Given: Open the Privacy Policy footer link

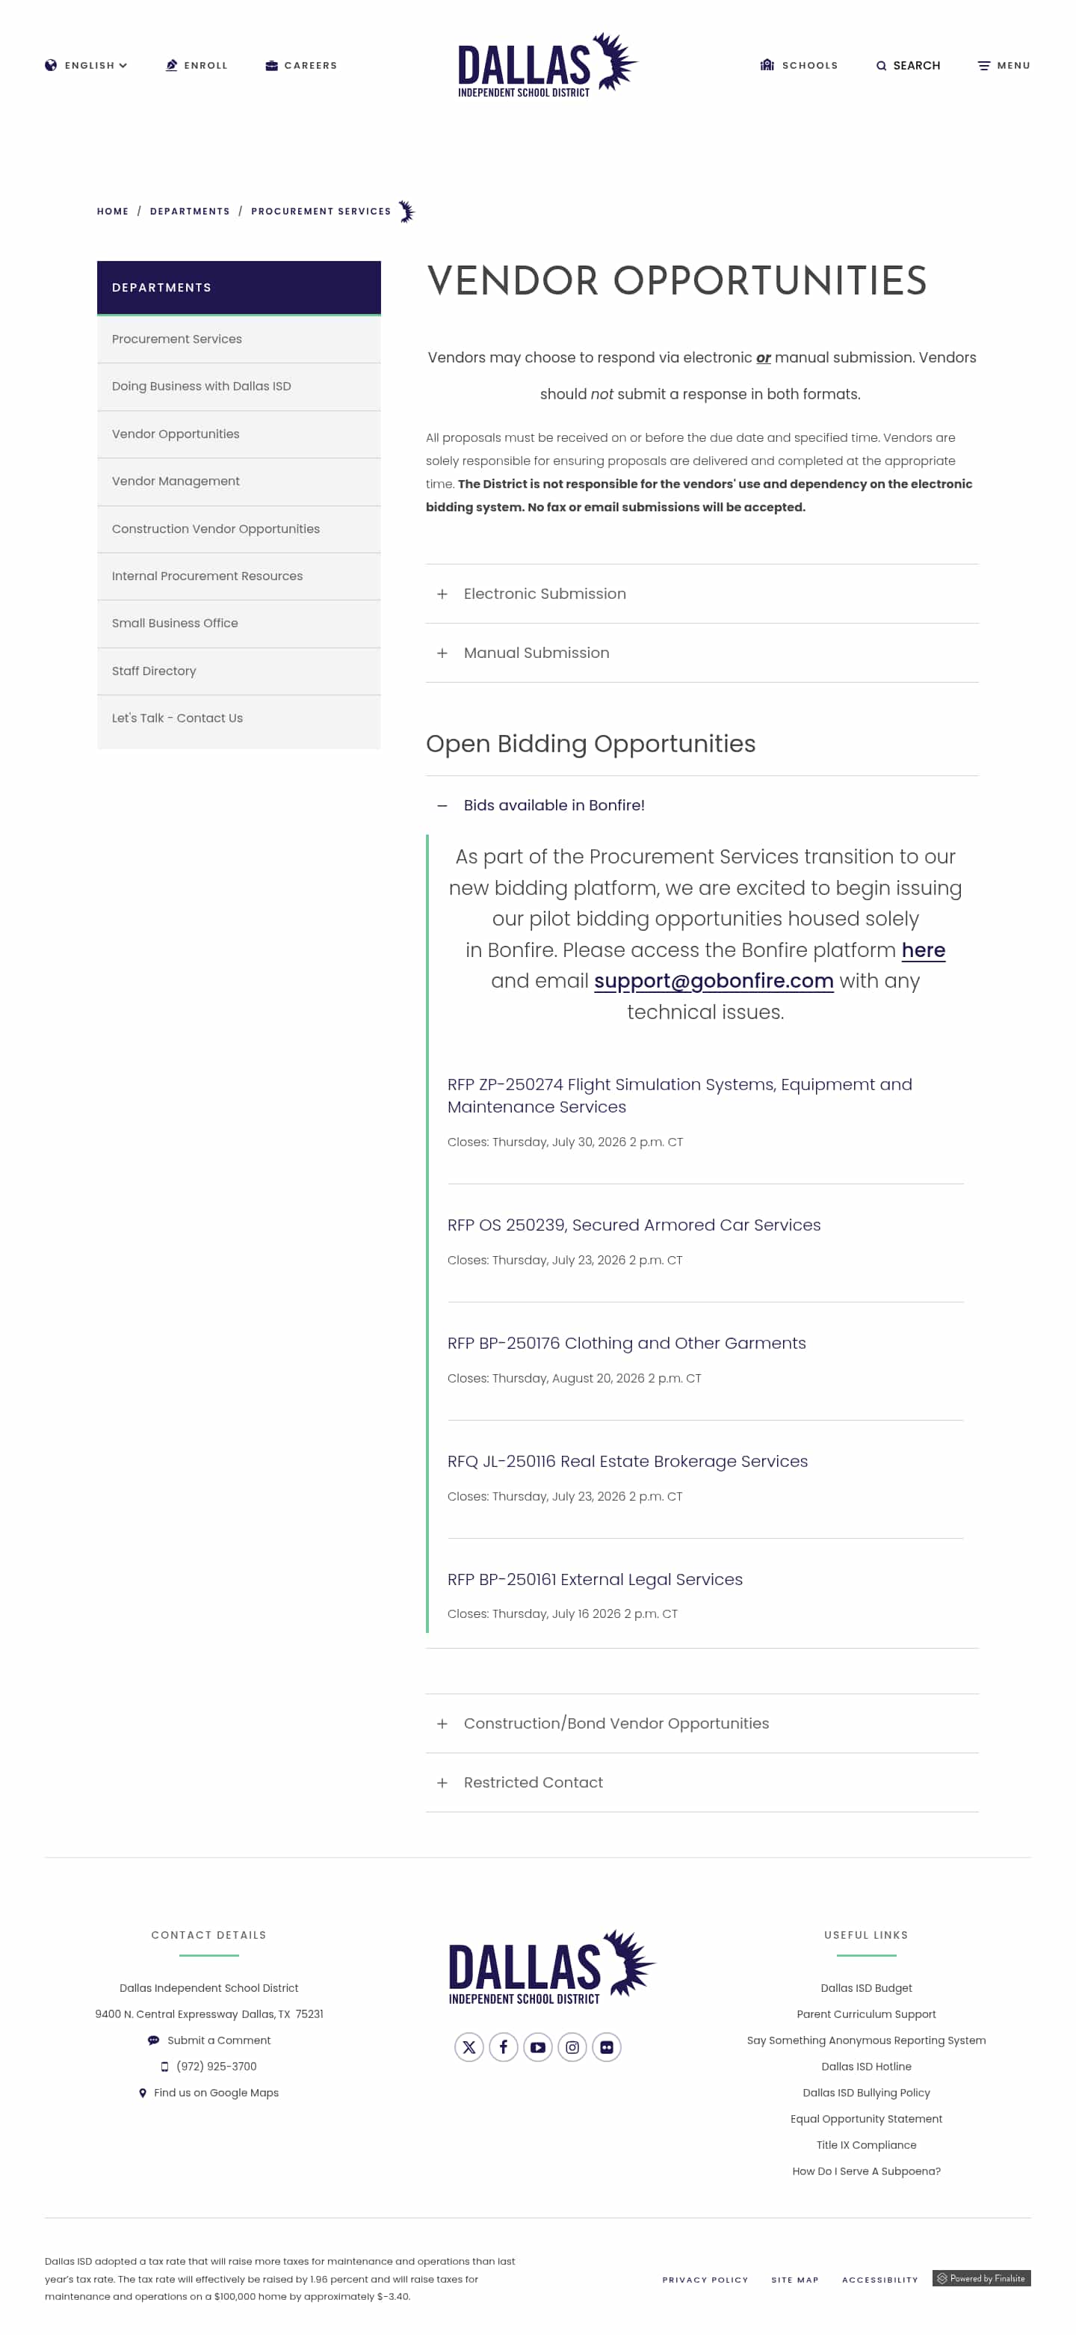Looking at the screenshot, I should 705,2280.
